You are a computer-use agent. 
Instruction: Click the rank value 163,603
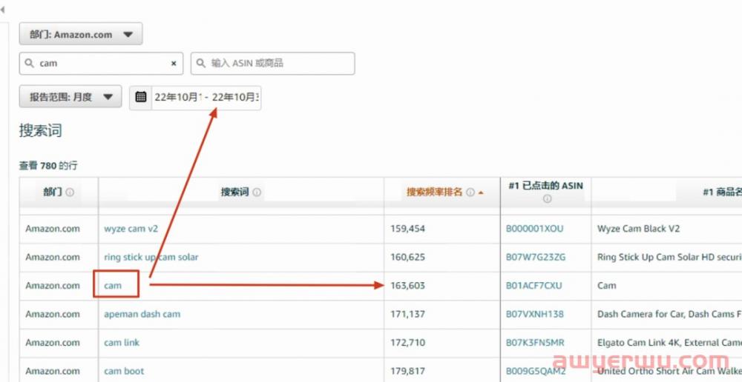pos(408,286)
